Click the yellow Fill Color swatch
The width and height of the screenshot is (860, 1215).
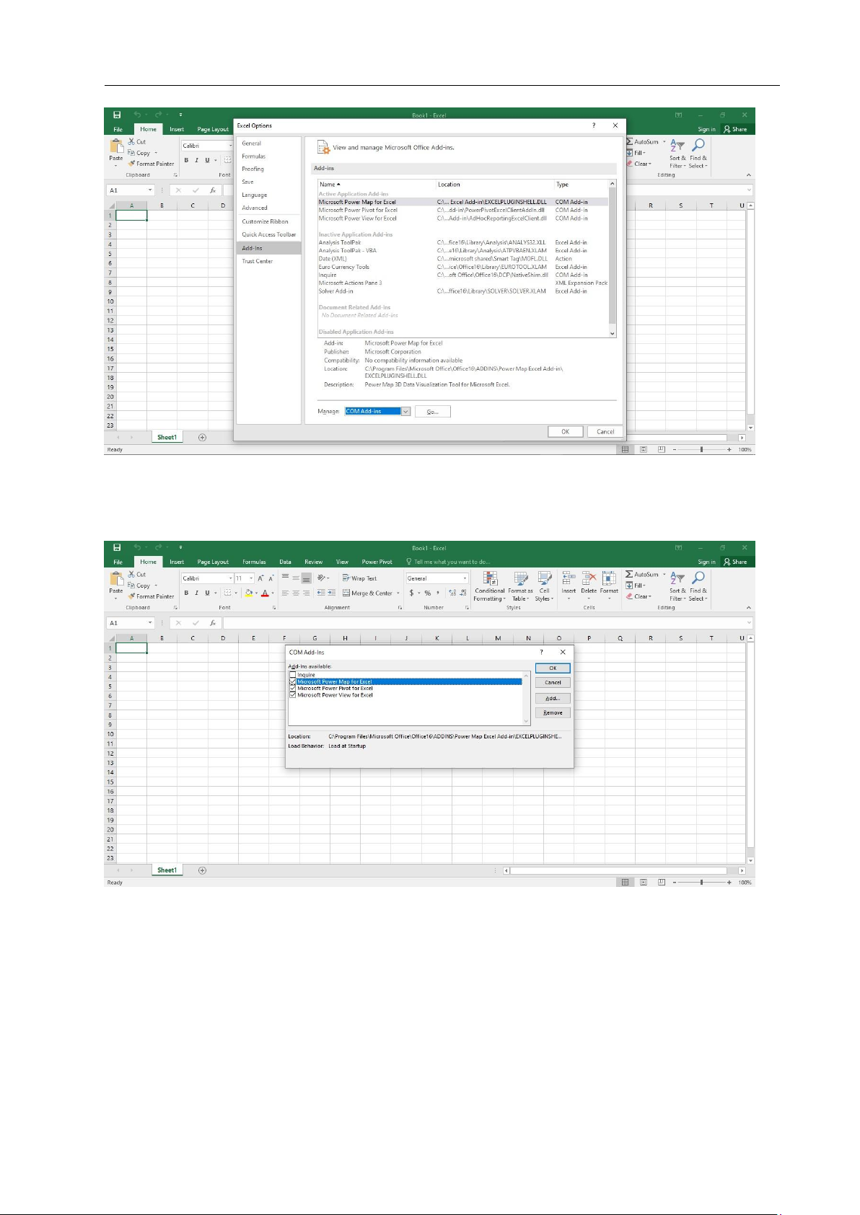point(248,593)
